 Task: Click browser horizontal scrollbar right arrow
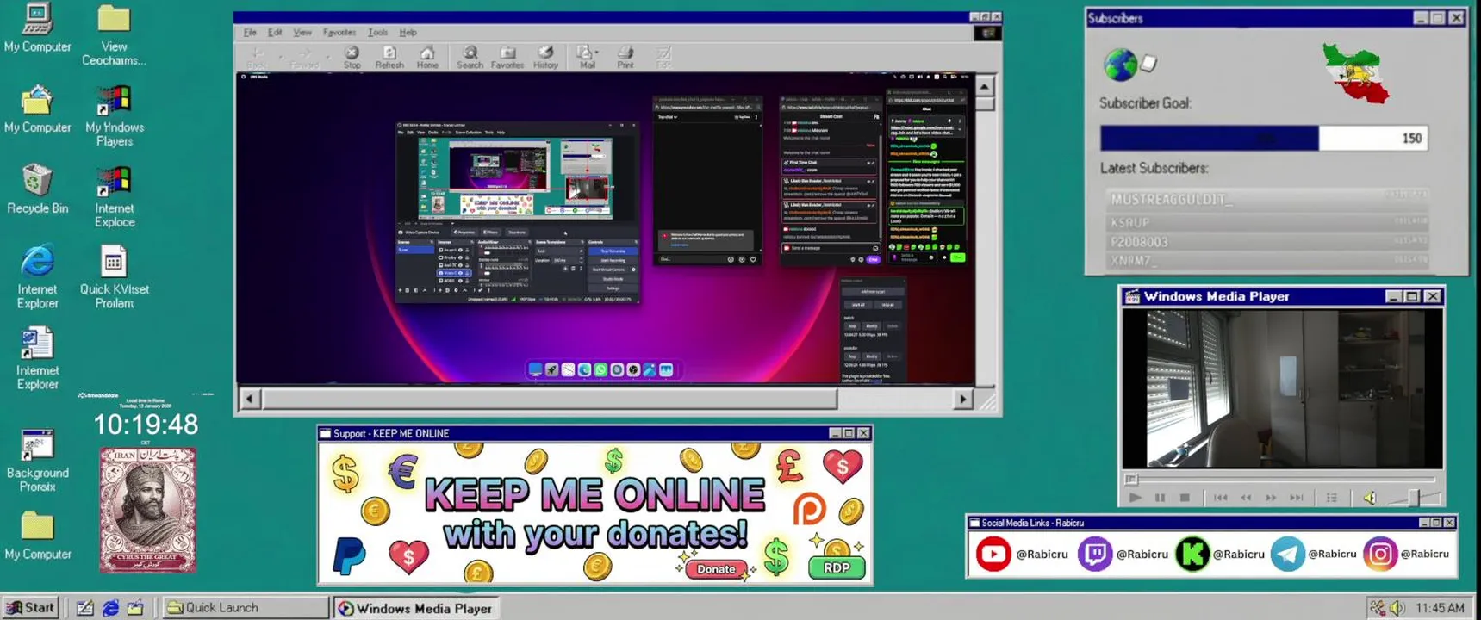pyautogui.click(x=963, y=399)
